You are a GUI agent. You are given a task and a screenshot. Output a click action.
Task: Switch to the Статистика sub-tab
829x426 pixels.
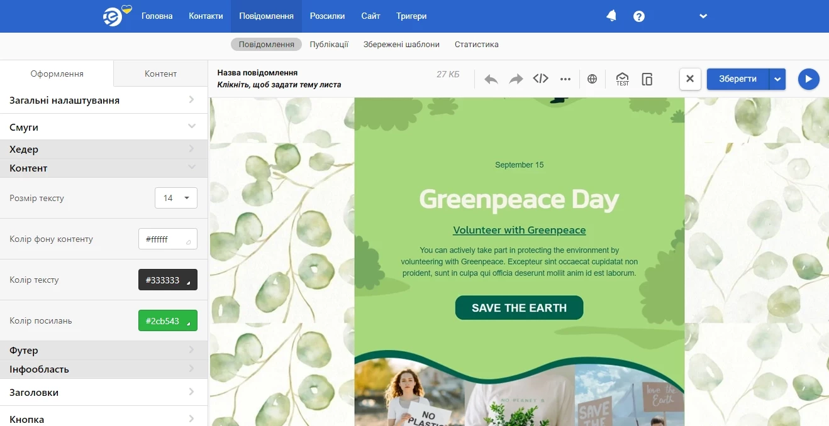pyautogui.click(x=477, y=45)
